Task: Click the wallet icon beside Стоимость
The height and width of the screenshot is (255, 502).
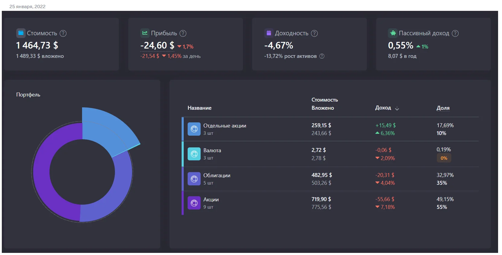Action: point(21,33)
